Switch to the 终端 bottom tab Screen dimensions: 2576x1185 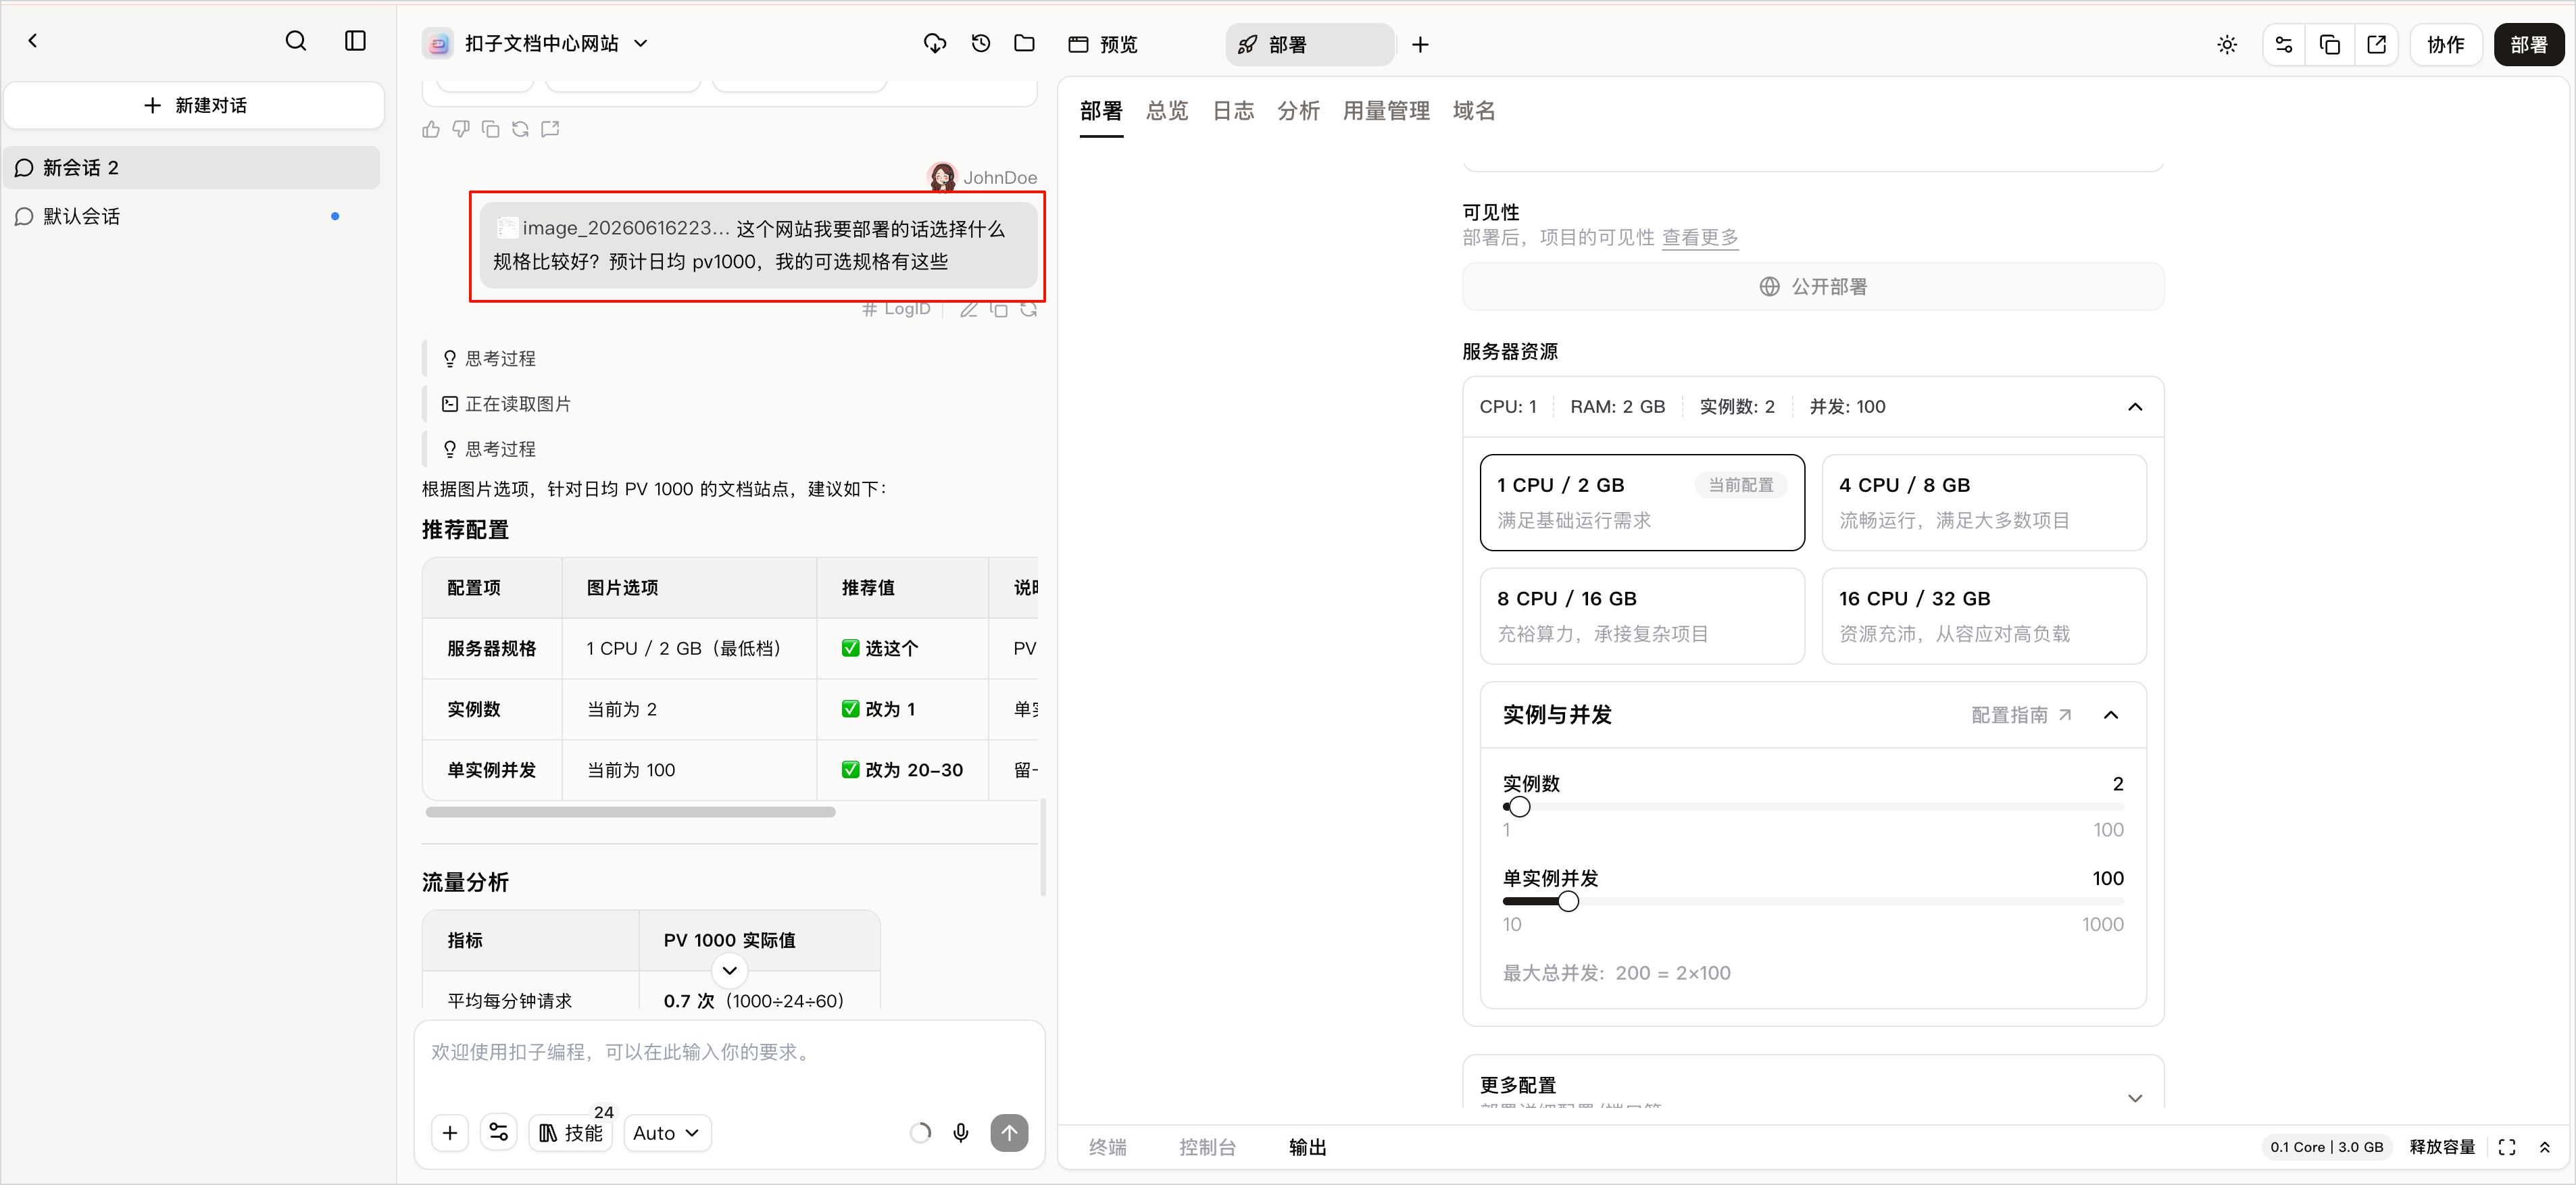[1108, 1147]
